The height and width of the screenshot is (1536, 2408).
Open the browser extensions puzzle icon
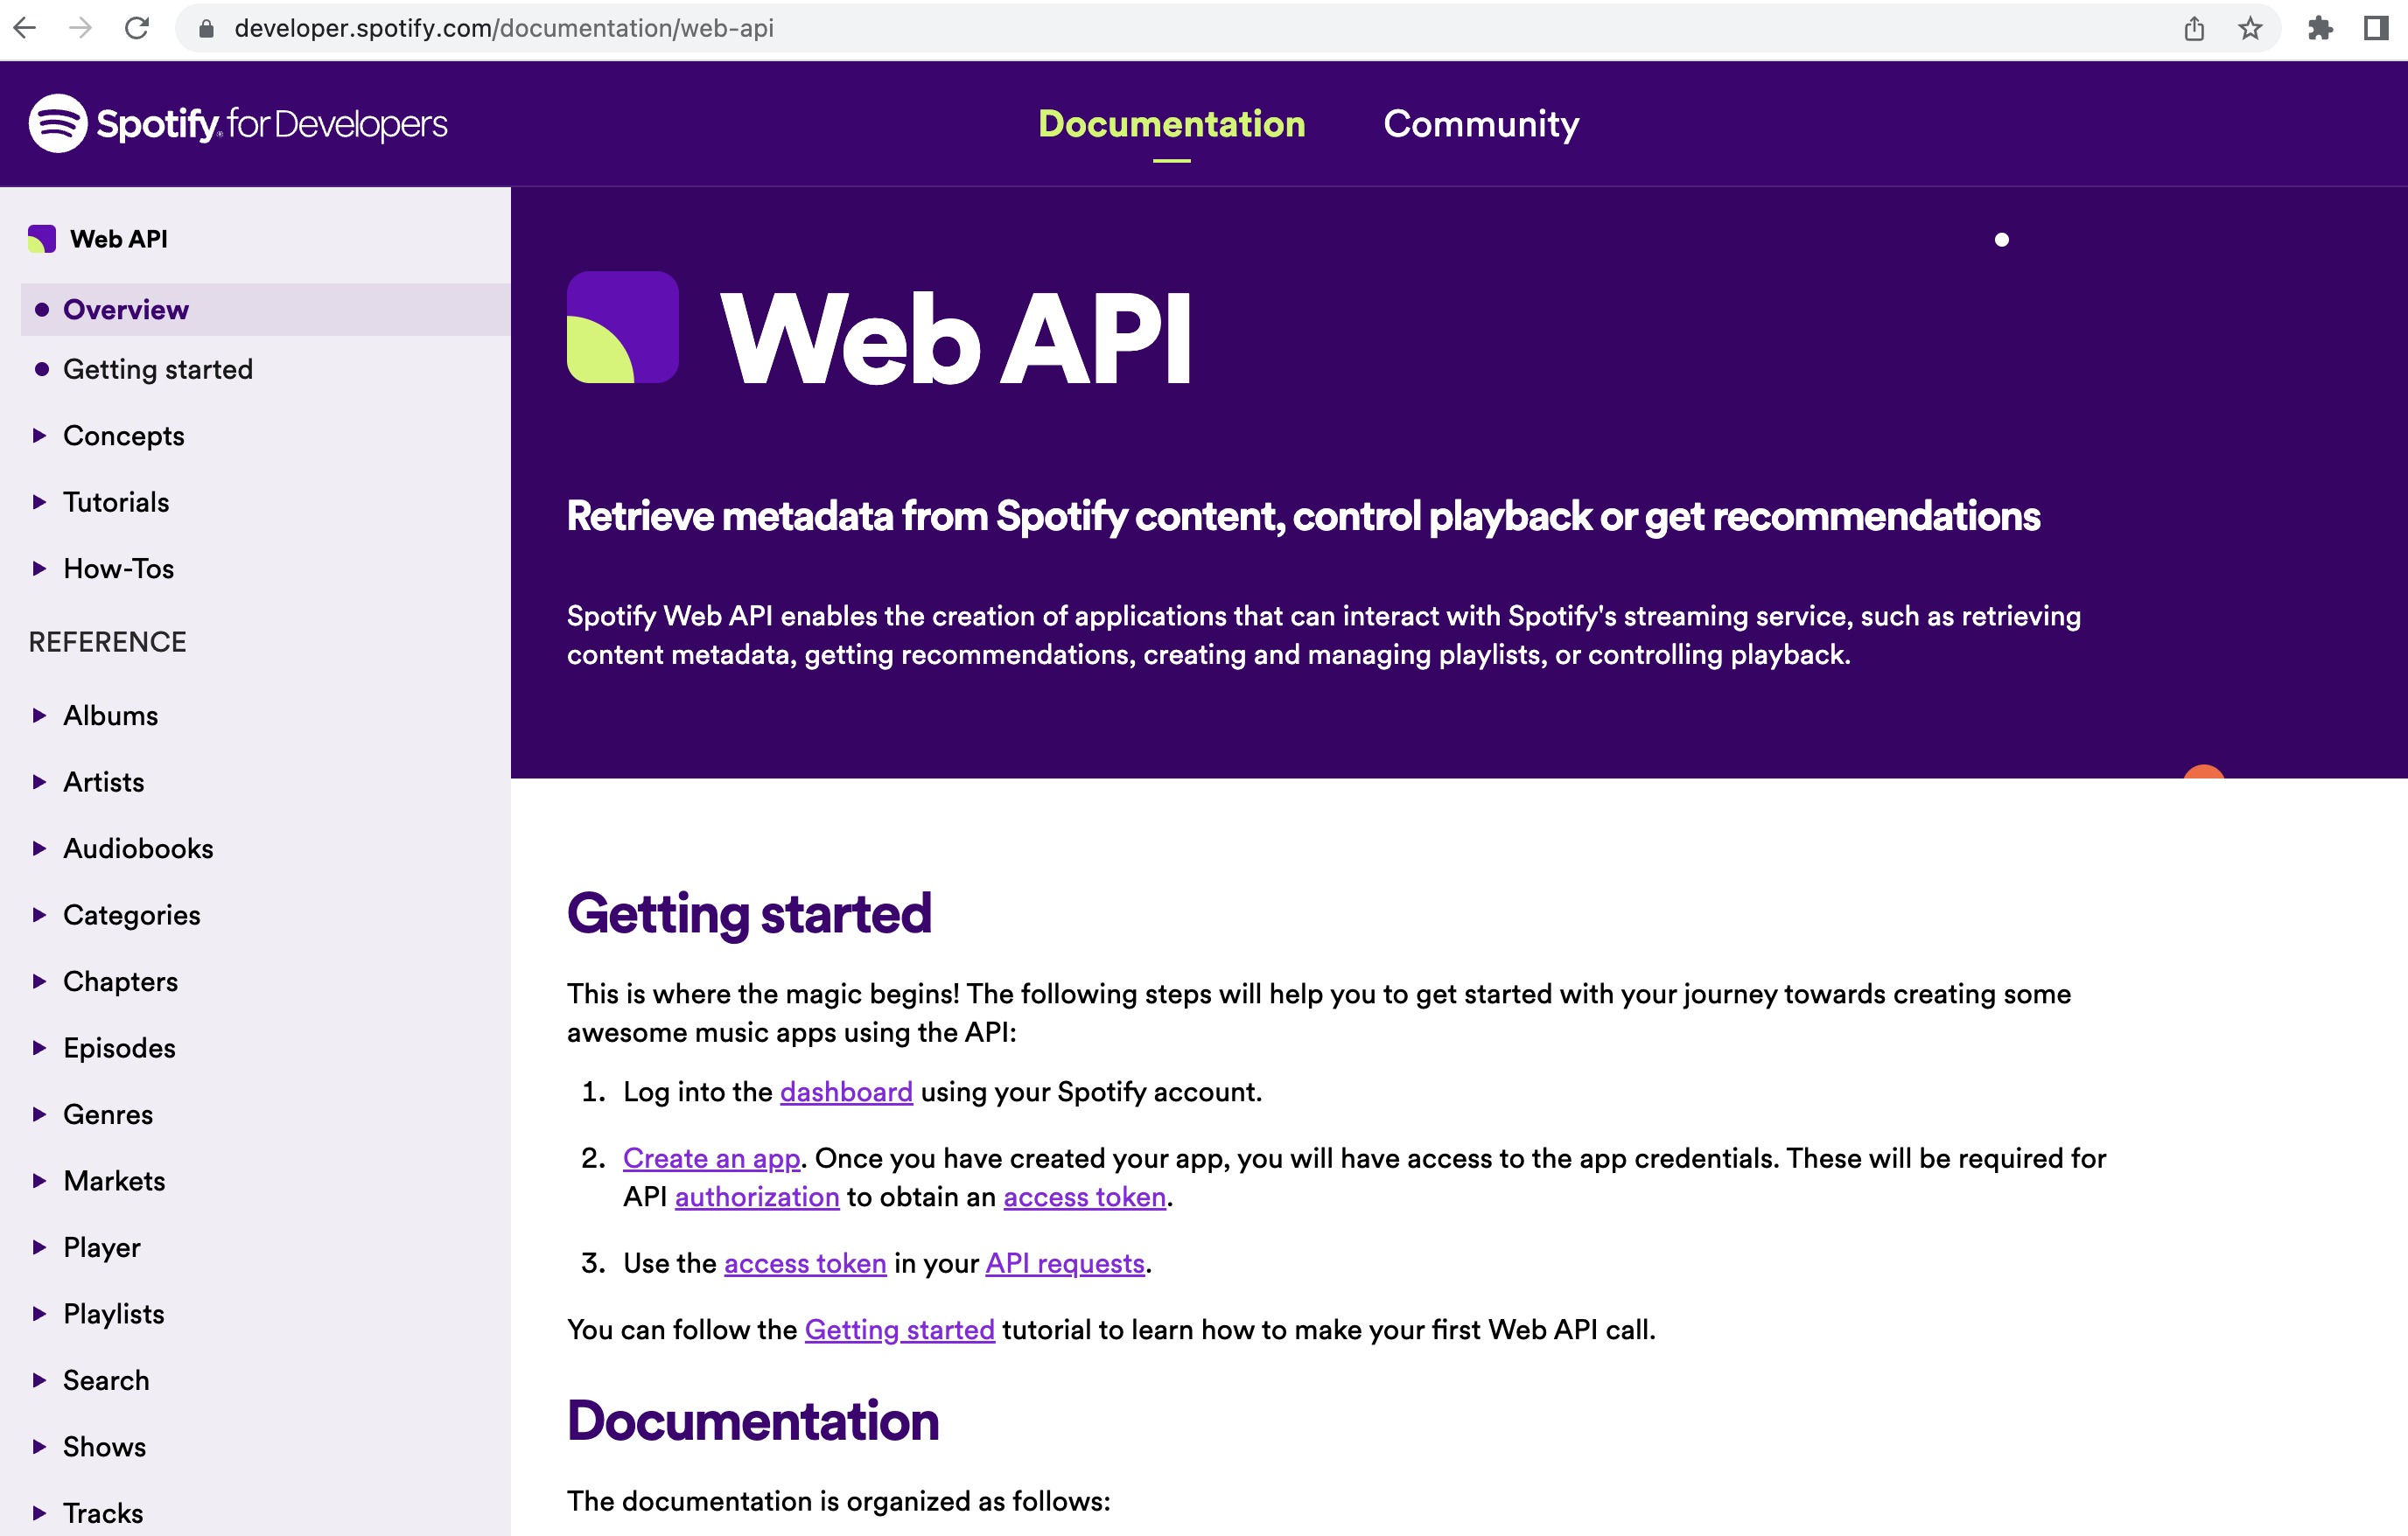coord(2320,28)
